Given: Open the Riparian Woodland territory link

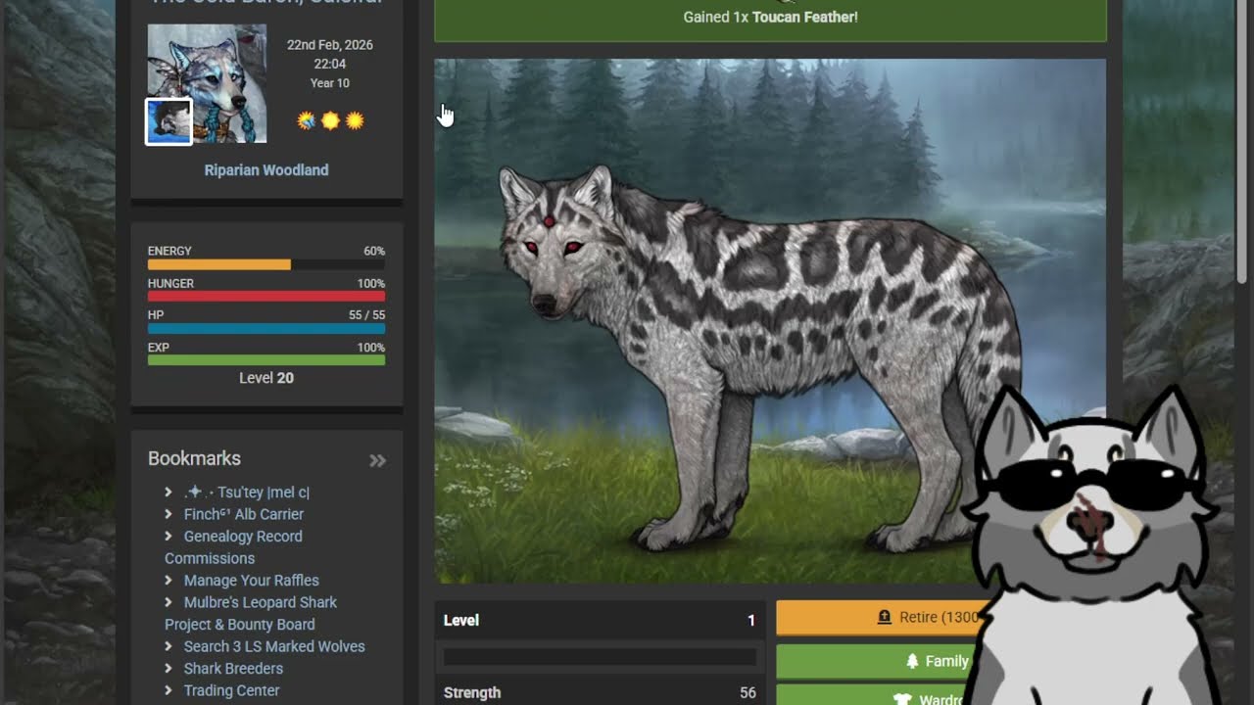Looking at the screenshot, I should (266, 169).
